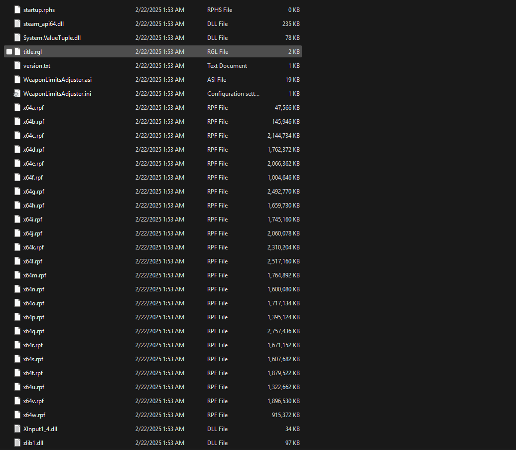Viewport: 516px width, 450px height.
Task: Click the XInput1_4.dll file icon
Action: click(x=17, y=429)
